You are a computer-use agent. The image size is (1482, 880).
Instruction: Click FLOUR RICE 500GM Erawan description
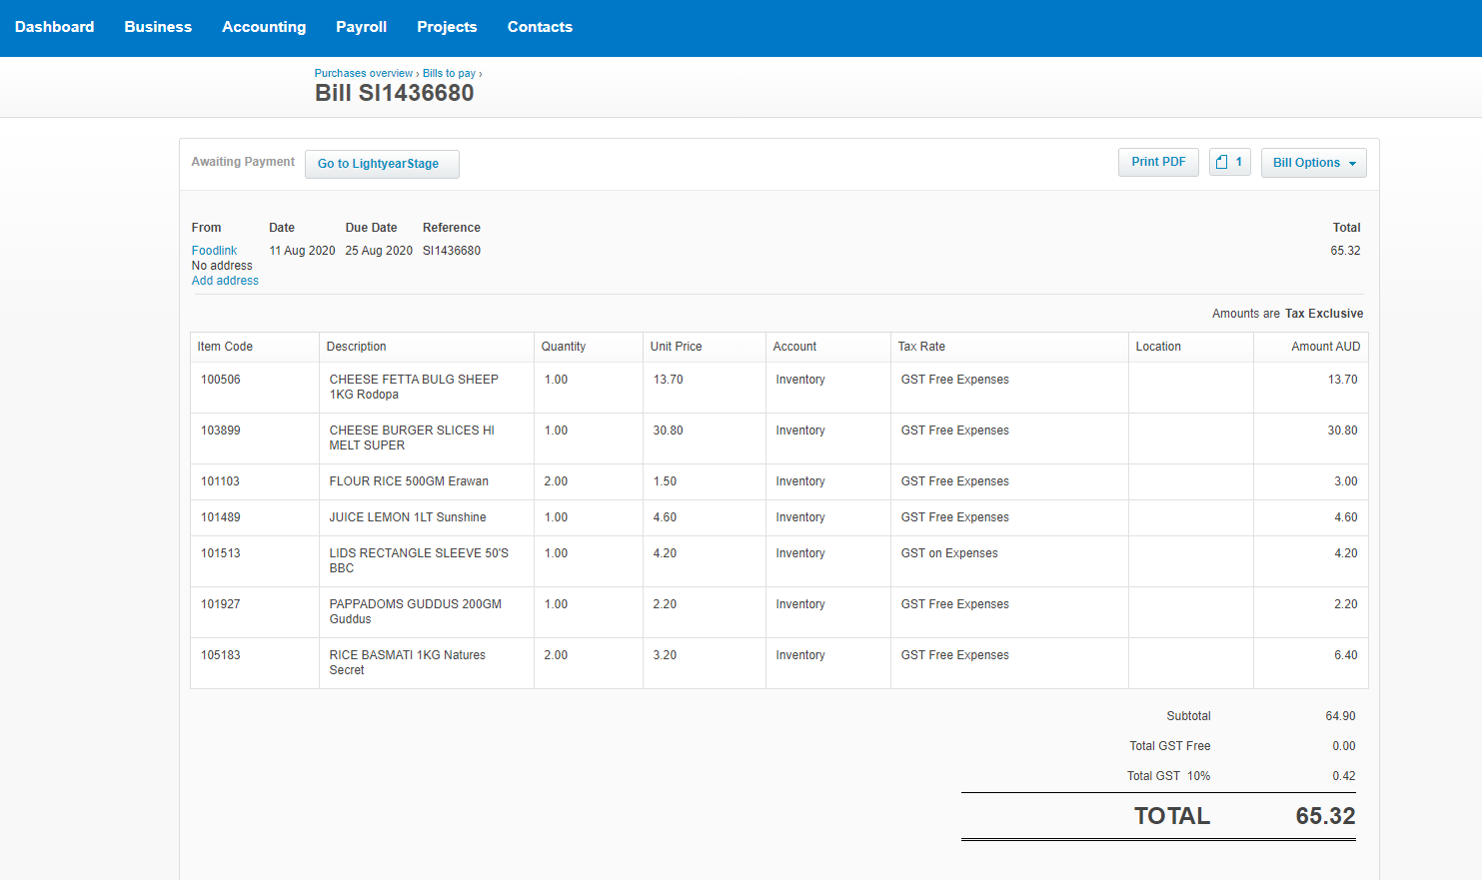(x=409, y=481)
